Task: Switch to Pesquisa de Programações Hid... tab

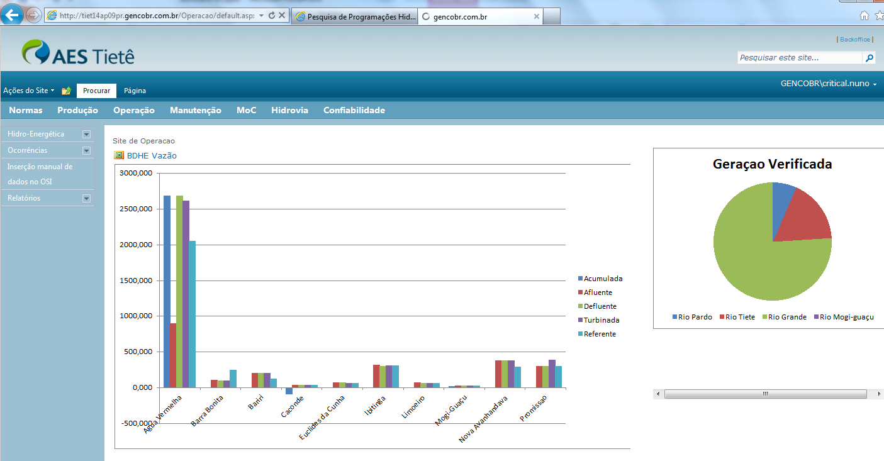Action: [354, 17]
